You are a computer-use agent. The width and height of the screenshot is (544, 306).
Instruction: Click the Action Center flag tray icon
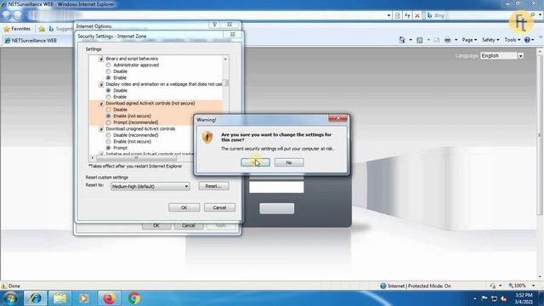[484, 298]
